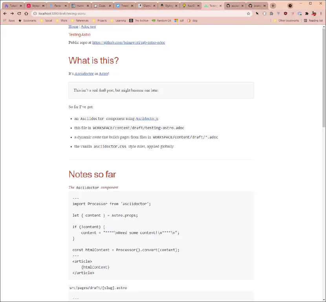Open the Chrome profile avatar icon
326x302 pixels.
314,13
